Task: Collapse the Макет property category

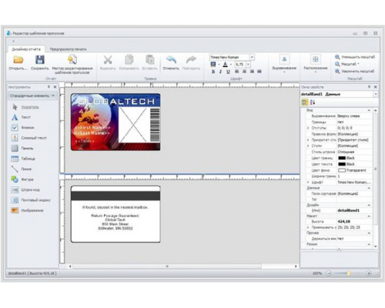Action: 369,216
